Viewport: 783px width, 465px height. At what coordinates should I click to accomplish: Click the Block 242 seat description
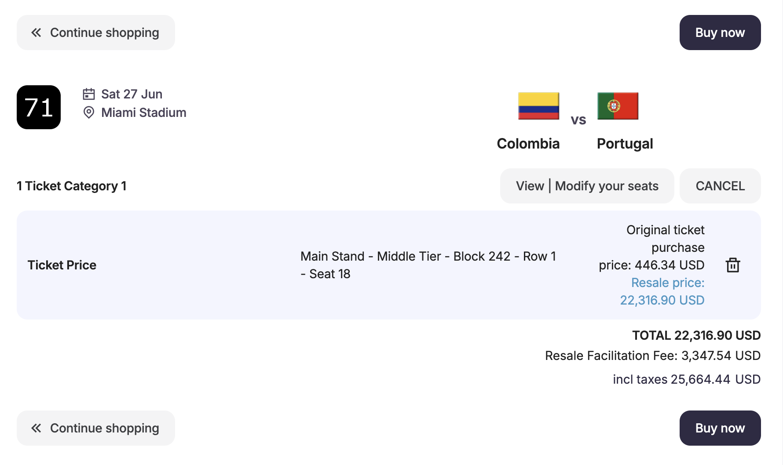pyautogui.click(x=428, y=256)
